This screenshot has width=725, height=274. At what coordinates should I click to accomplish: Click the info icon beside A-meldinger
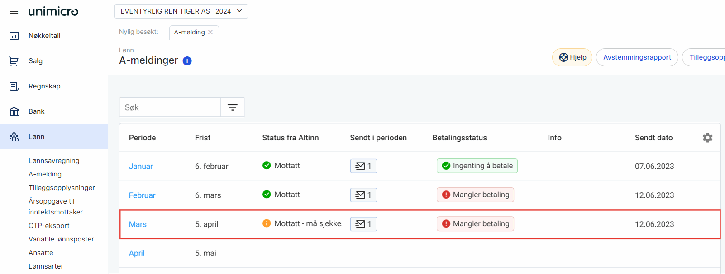tap(187, 61)
